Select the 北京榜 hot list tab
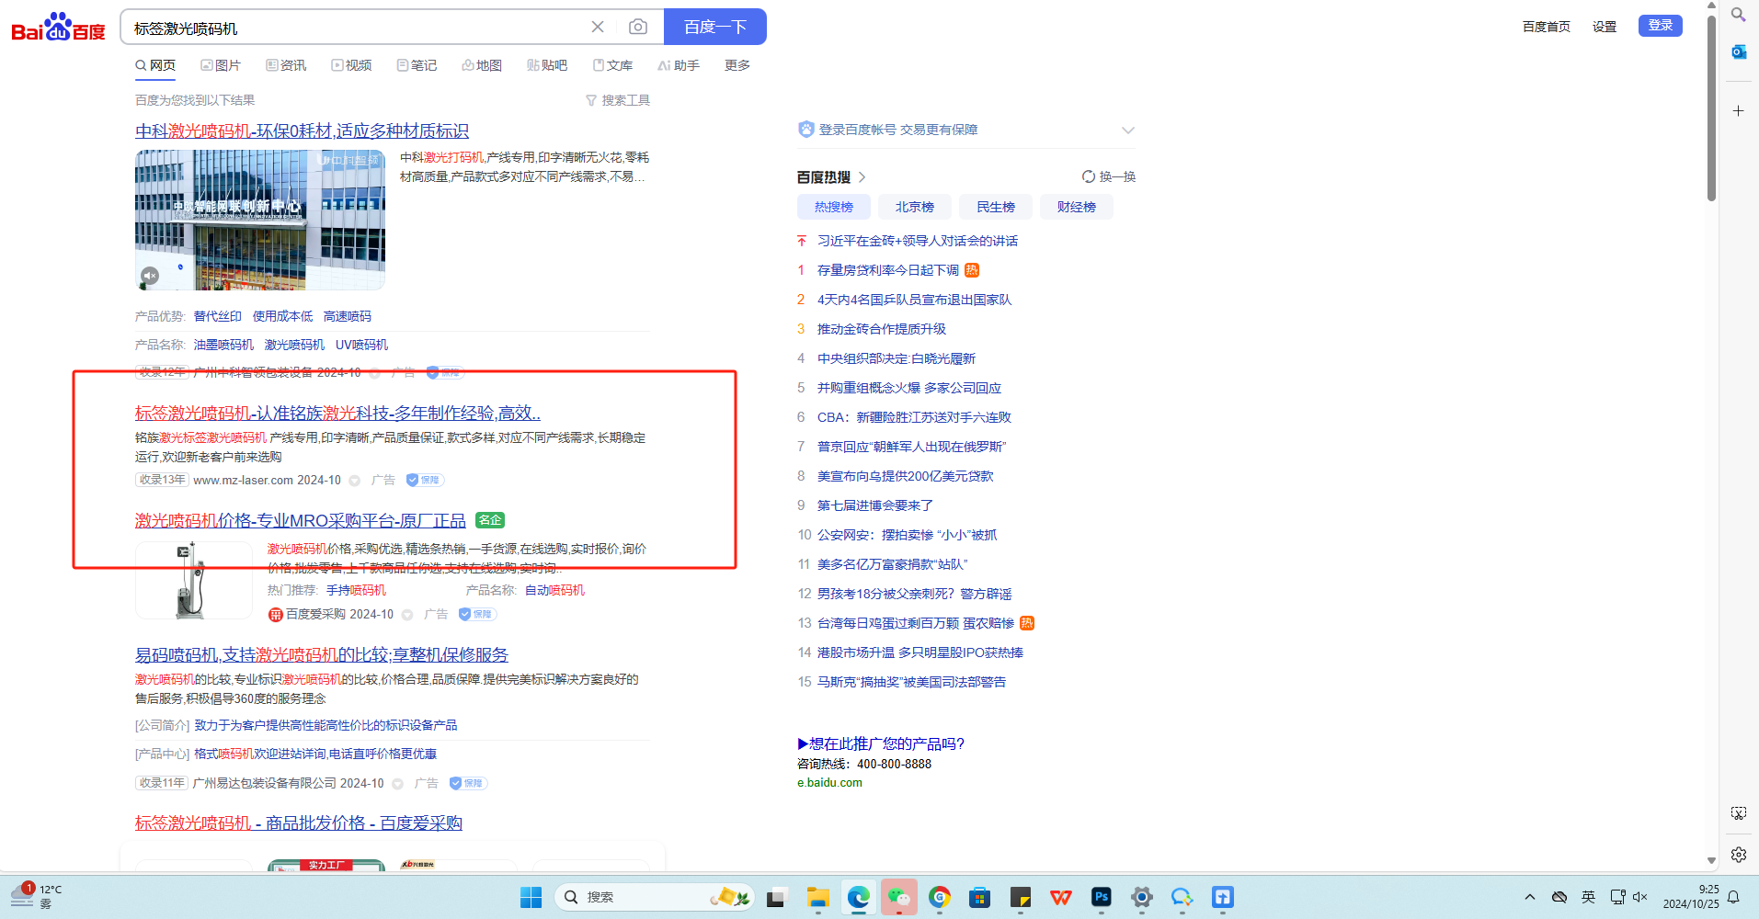This screenshot has height=919, width=1759. [x=914, y=207]
